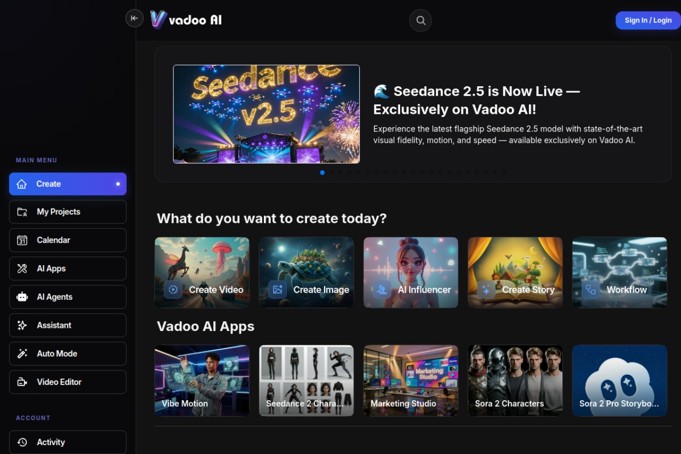Open AI Apps from the sidebar

tap(68, 269)
